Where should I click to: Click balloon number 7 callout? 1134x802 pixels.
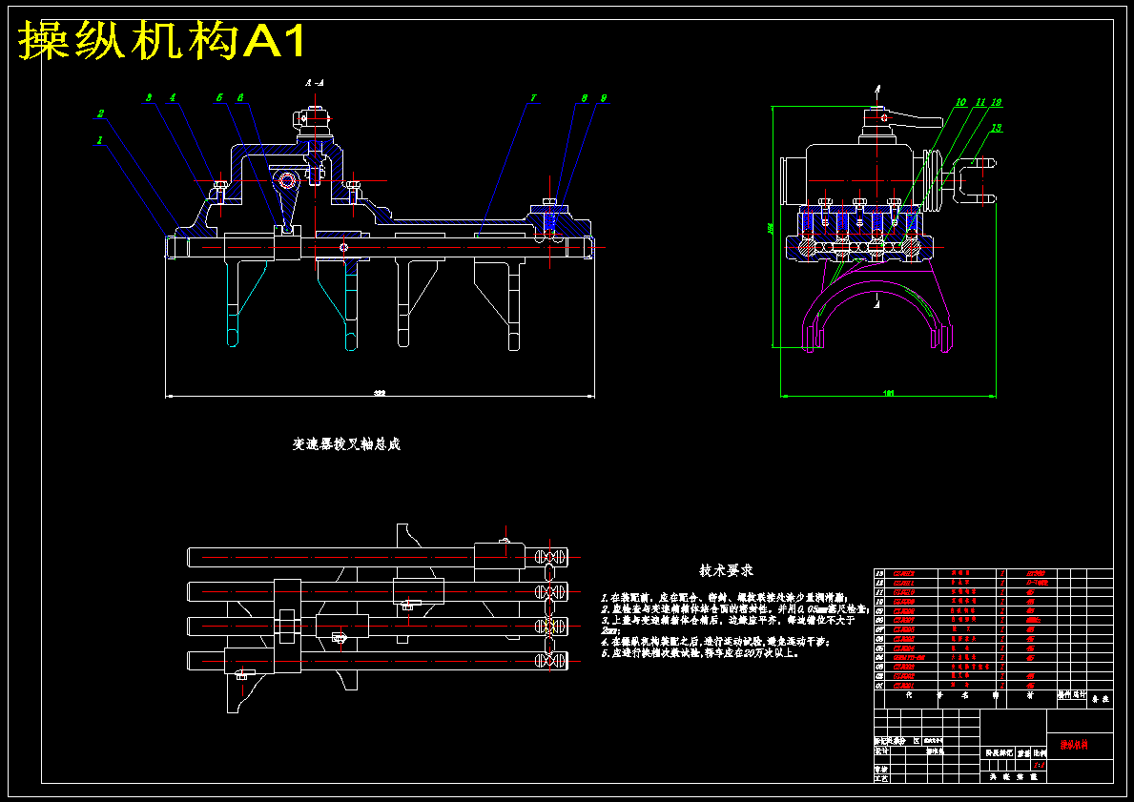click(533, 97)
